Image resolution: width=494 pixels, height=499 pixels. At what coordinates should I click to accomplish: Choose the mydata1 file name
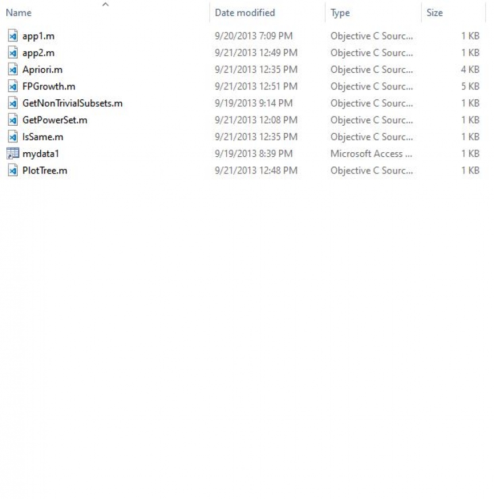(41, 154)
